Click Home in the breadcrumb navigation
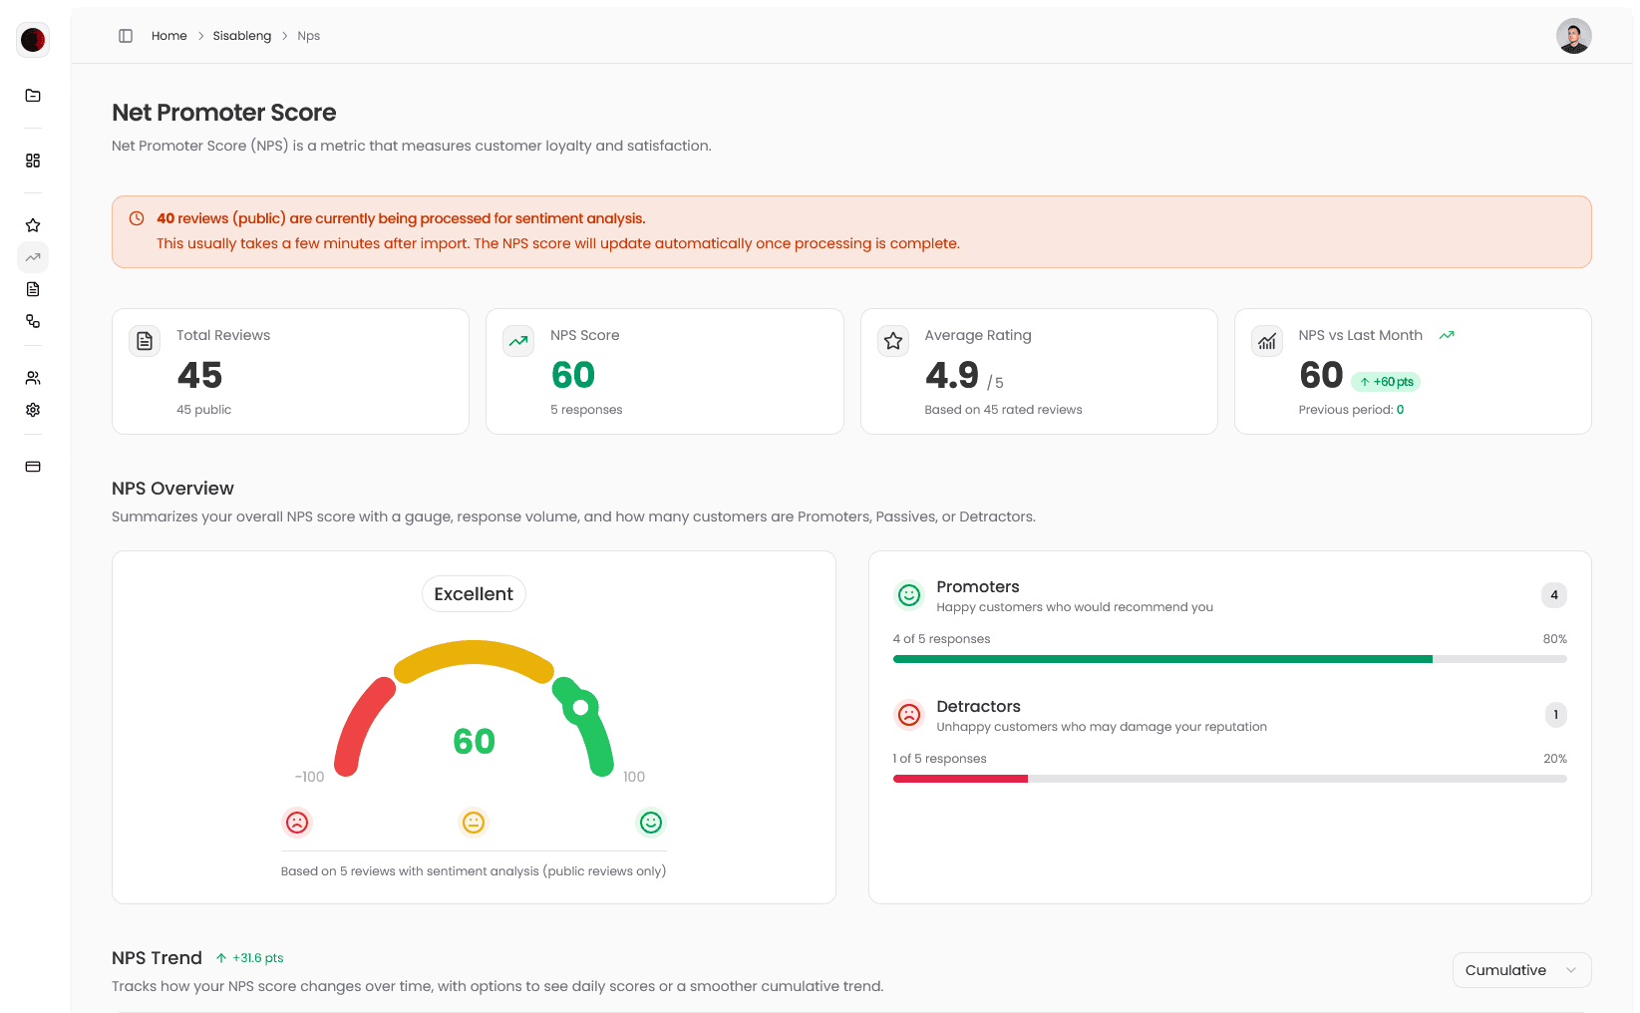The width and height of the screenshot is (1640, 1013). pos(168,35)
